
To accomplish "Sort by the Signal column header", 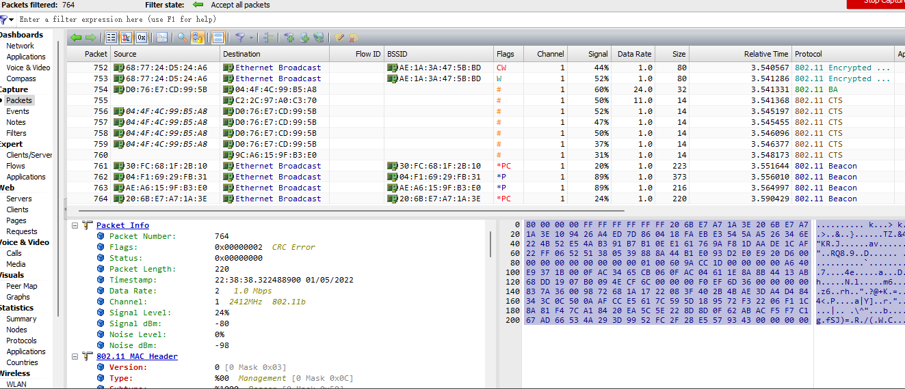I will (x=589, y=54).
